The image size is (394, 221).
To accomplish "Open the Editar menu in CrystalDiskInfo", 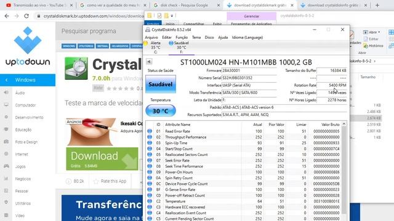I will tap(167, 37).
